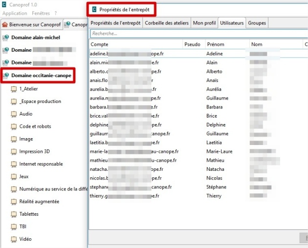Select the Barbara user row
This screenshot has height=248, width=308.
click(x=198, y=107)
